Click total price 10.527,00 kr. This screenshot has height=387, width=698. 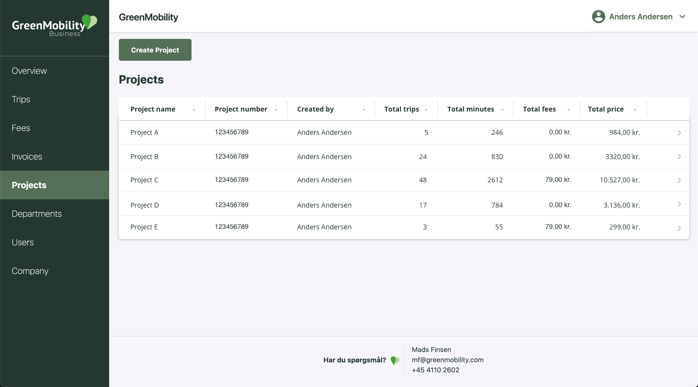coord(620,180)
